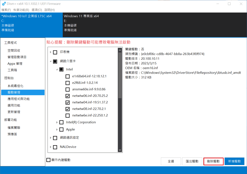Click the driver list scroll-down arrow

click(x=120, y=150)
